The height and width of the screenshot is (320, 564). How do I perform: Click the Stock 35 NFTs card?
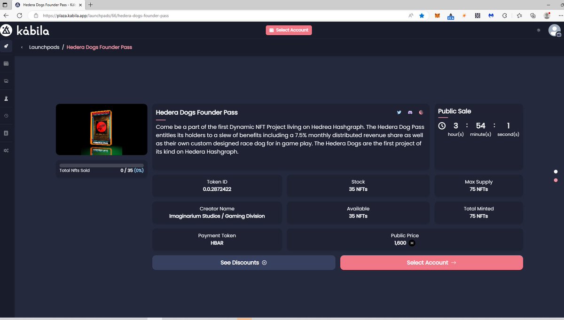click(358, 186)
